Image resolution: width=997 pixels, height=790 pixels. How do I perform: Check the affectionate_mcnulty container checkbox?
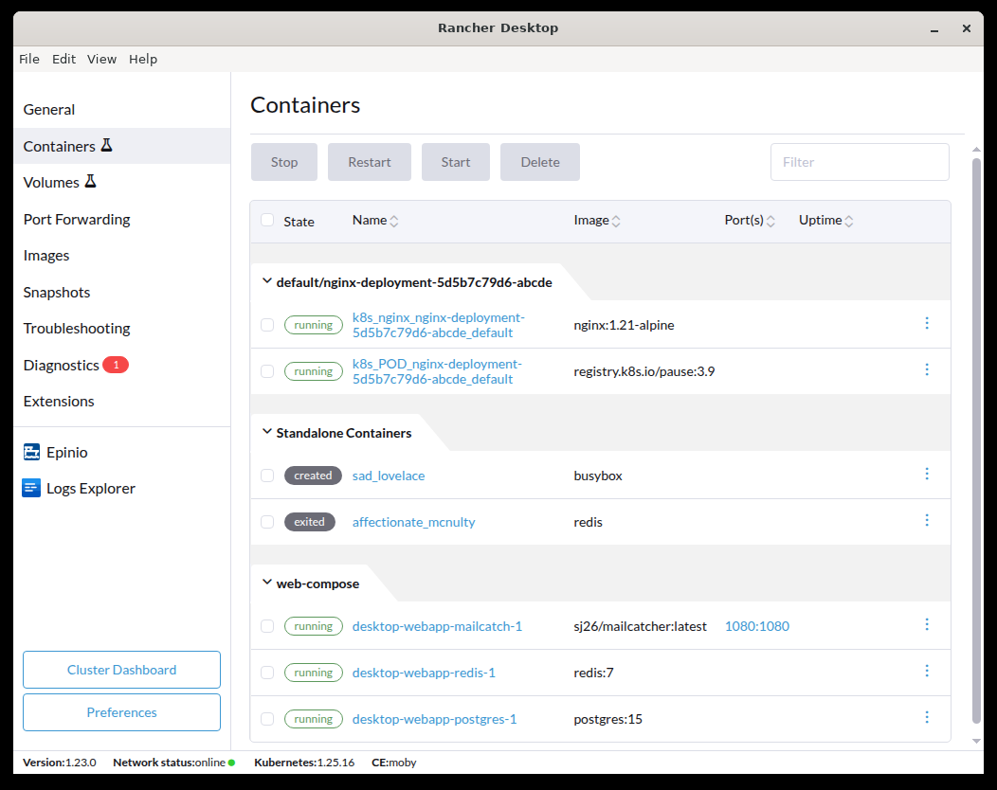click(267, 522)
